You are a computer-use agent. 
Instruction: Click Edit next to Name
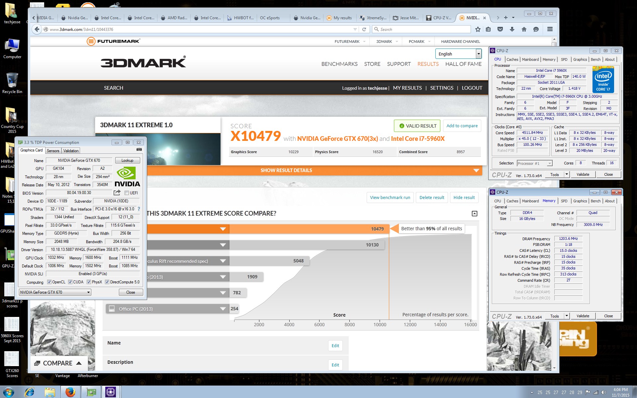click(335, 346)
